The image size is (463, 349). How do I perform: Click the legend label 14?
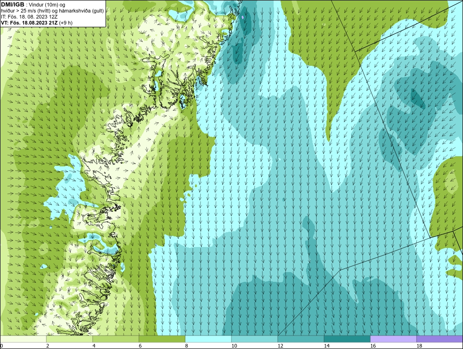click(326, 346)
